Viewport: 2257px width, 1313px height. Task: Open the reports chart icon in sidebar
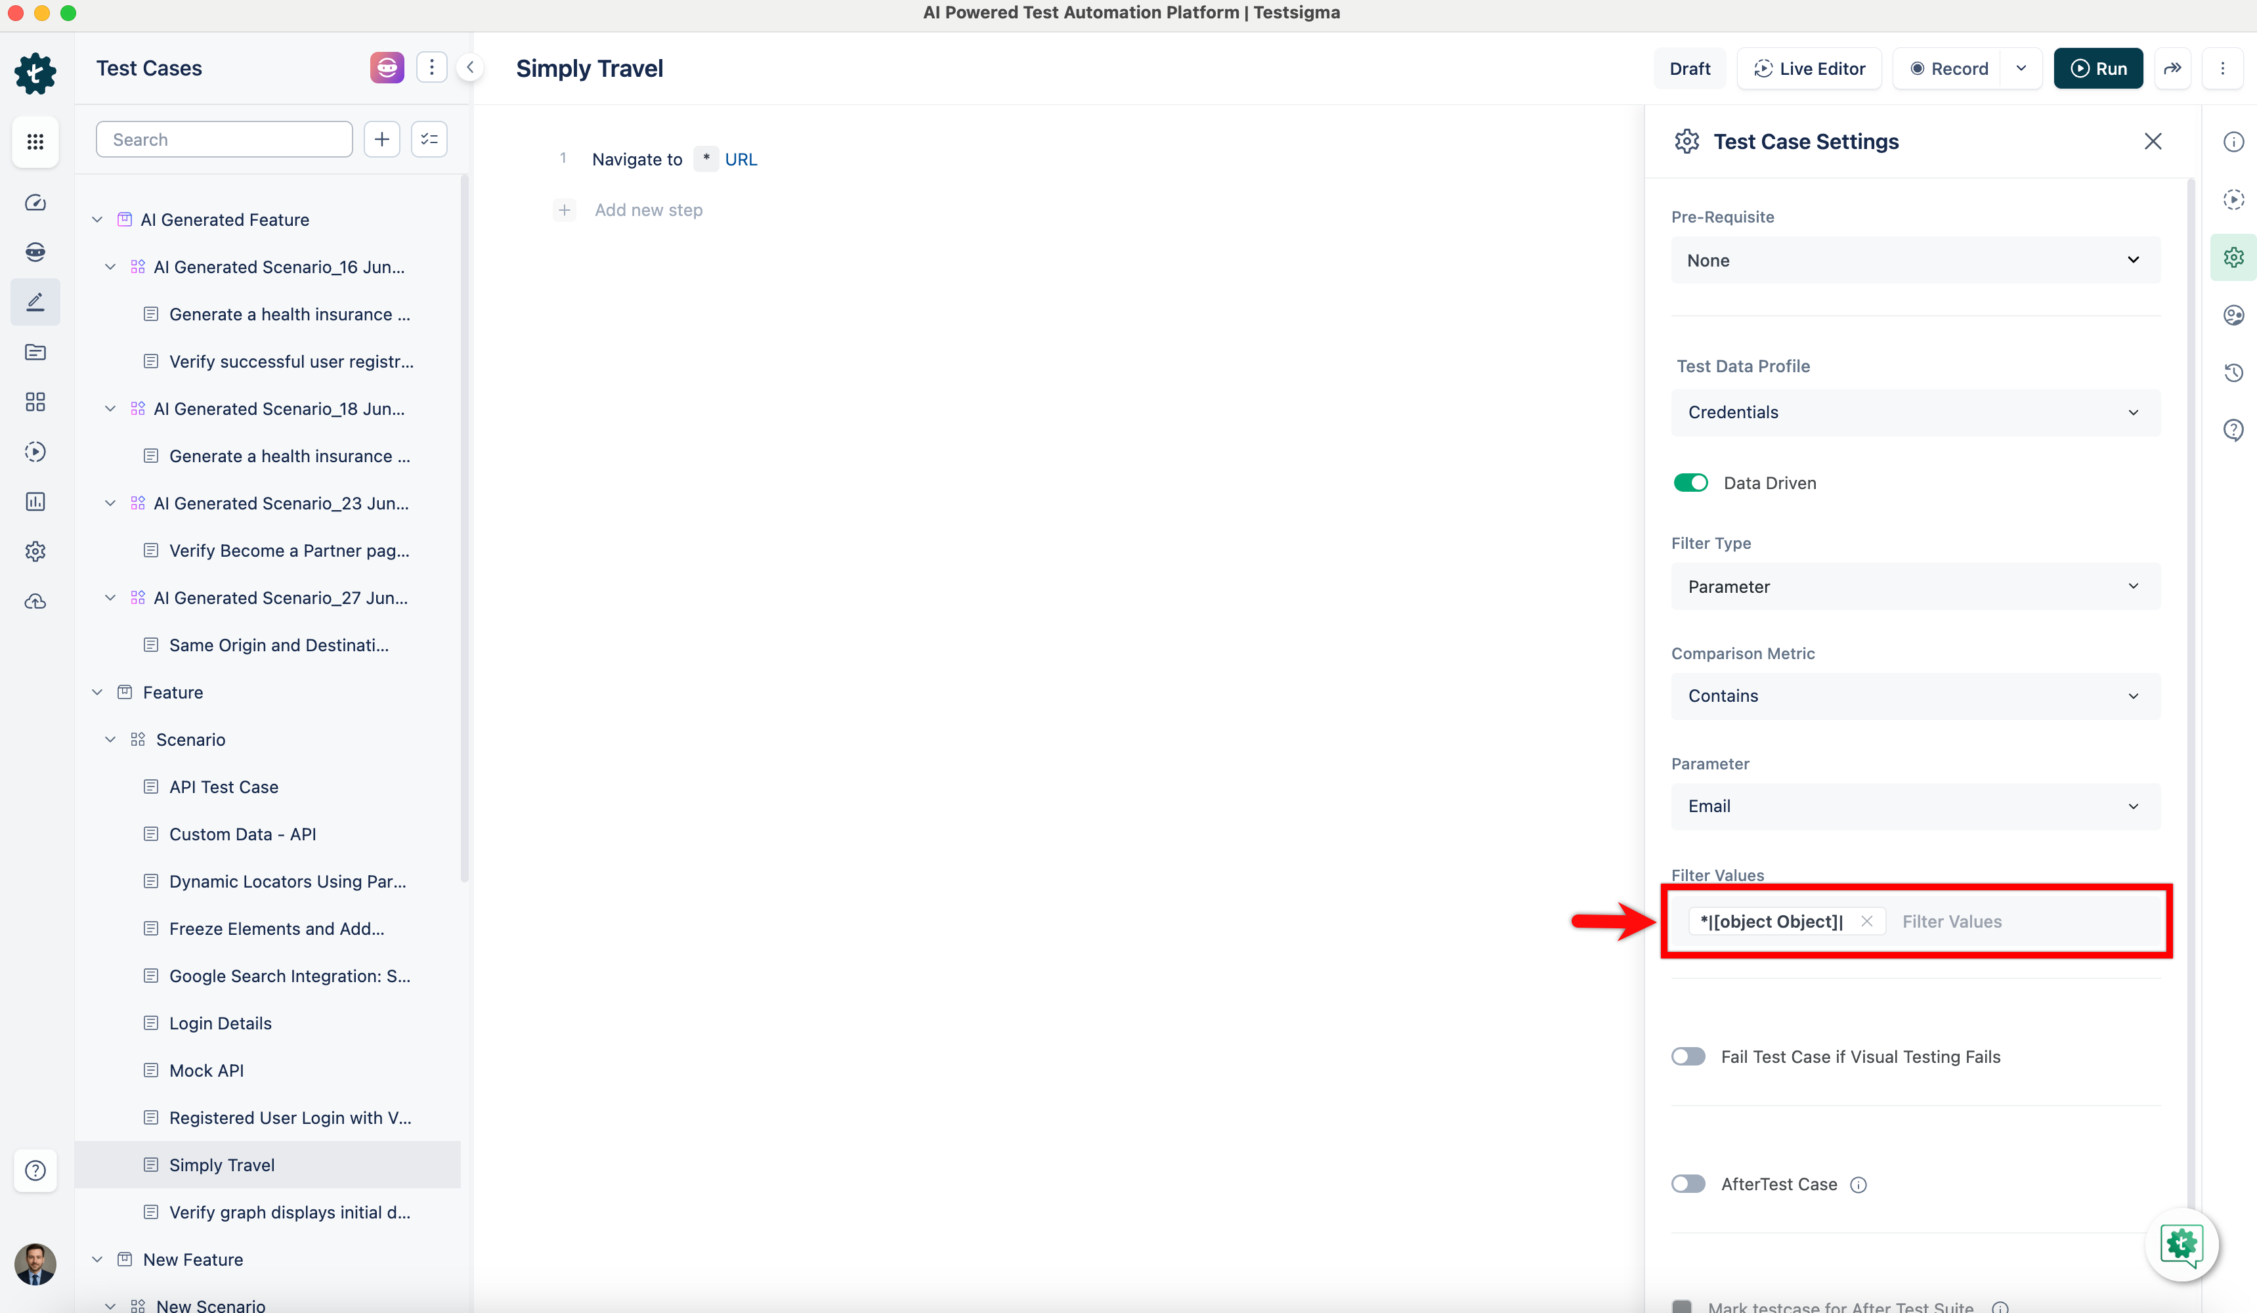point(35,502)
